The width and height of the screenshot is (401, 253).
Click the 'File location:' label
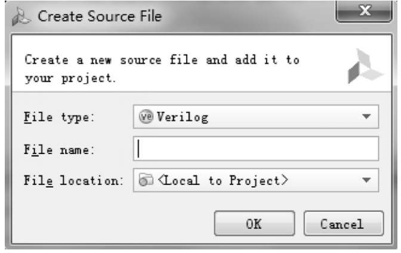(x=73, y=181)
